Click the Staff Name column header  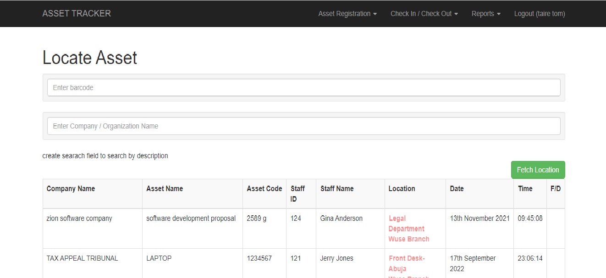pyautogui.click(x=337, y=188)
